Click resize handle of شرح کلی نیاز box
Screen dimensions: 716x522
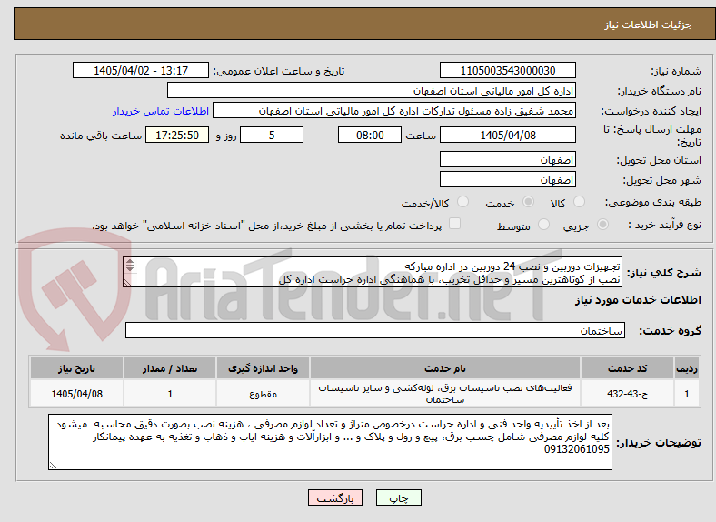point(127,283)
